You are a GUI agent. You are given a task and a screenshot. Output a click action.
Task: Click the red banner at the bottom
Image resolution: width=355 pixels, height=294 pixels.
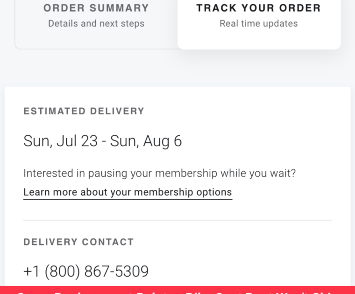point(177,290)
